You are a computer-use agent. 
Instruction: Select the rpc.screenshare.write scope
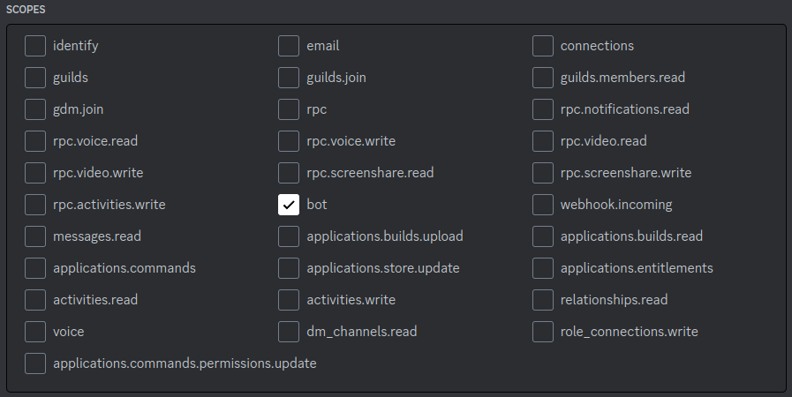tap(543, 173)
